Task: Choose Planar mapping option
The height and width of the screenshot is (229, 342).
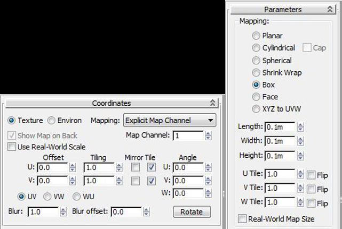Action: click(257, 36)
